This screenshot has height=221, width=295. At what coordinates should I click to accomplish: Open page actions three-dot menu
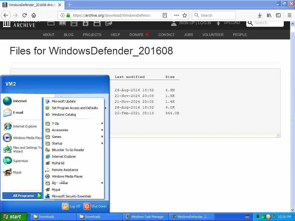pos(177,15)
